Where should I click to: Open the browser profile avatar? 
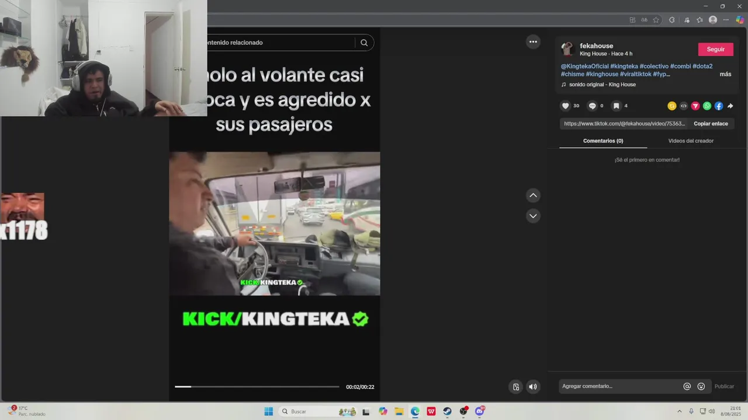click(713, 20)
